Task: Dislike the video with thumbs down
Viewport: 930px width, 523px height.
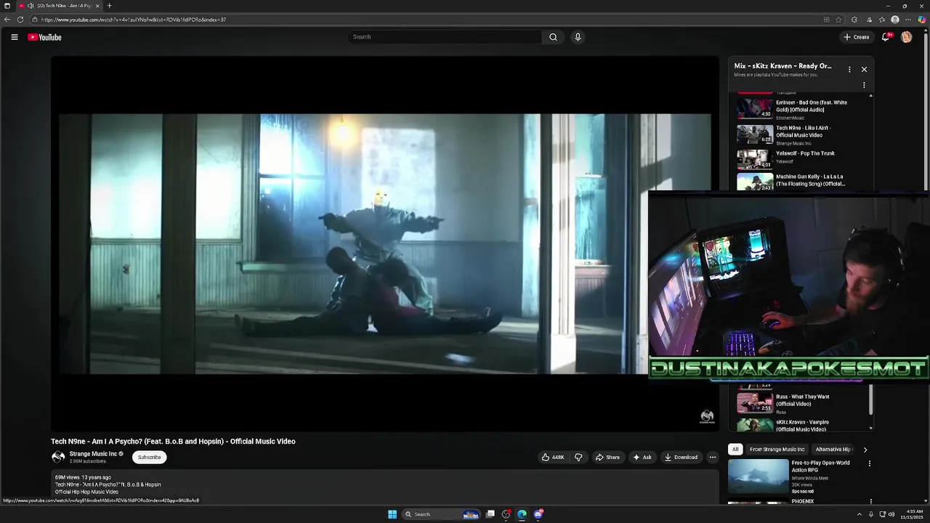Action: tap(578, 457)
